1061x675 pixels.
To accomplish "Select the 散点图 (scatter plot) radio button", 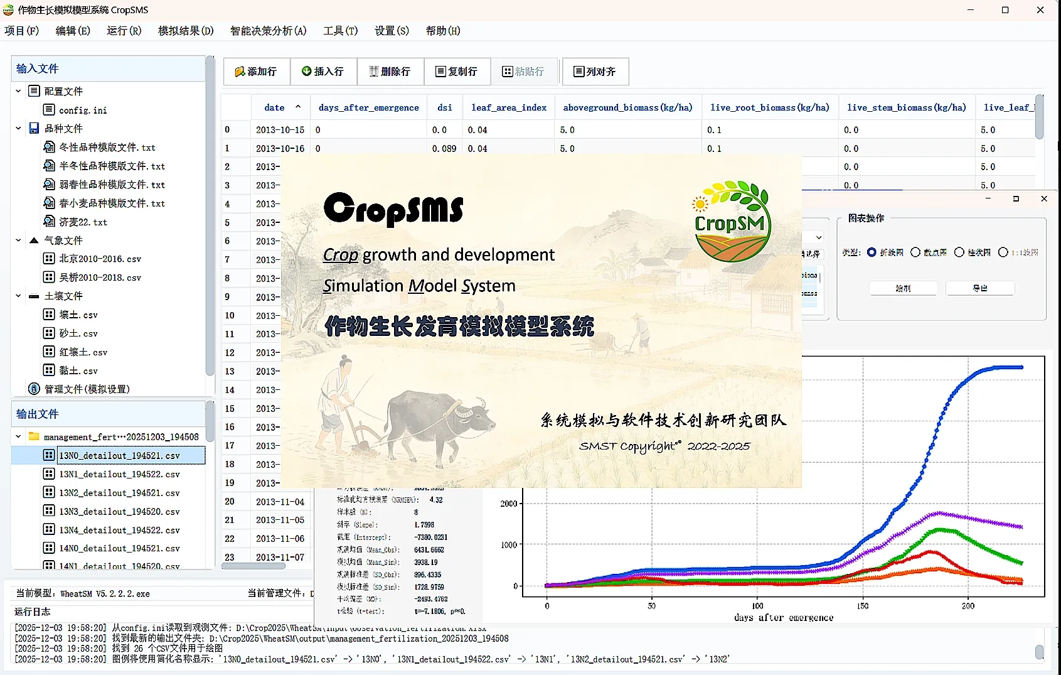I will click(915, 252).
